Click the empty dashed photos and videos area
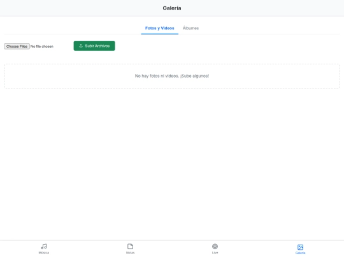Image resolution: width=344 pixels, height=258 pixels. pyautogui.click(x=172, y=76)
